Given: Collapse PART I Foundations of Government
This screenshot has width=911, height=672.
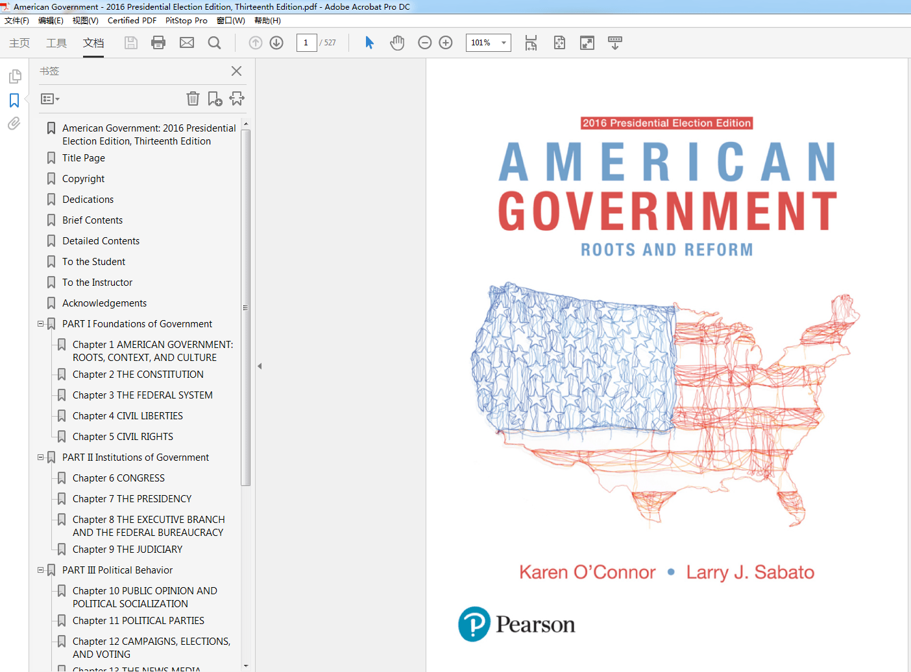Looking at the screenshot, I should (41, 323).
